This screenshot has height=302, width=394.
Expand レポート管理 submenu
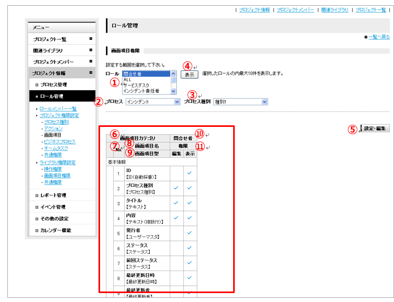point(62,195)
